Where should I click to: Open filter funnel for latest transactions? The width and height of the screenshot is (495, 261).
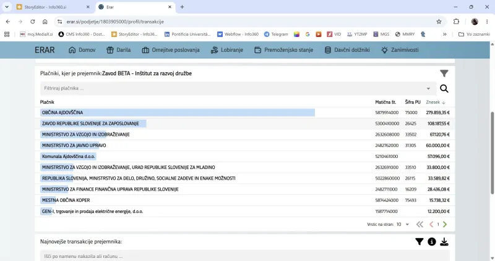click(420, 241)
